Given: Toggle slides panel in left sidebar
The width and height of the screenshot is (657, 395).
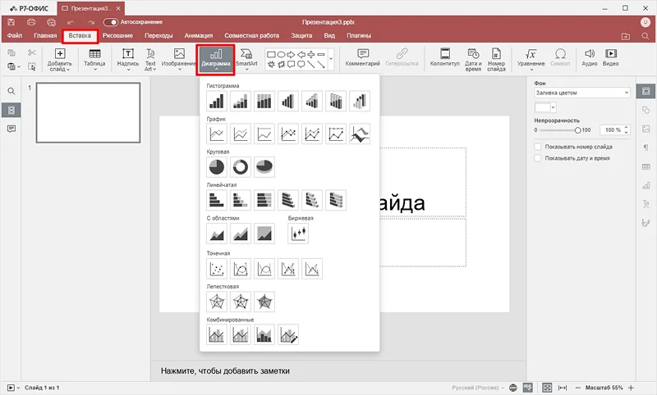Looking at the screenshot, I should click(x=11, y=110).
